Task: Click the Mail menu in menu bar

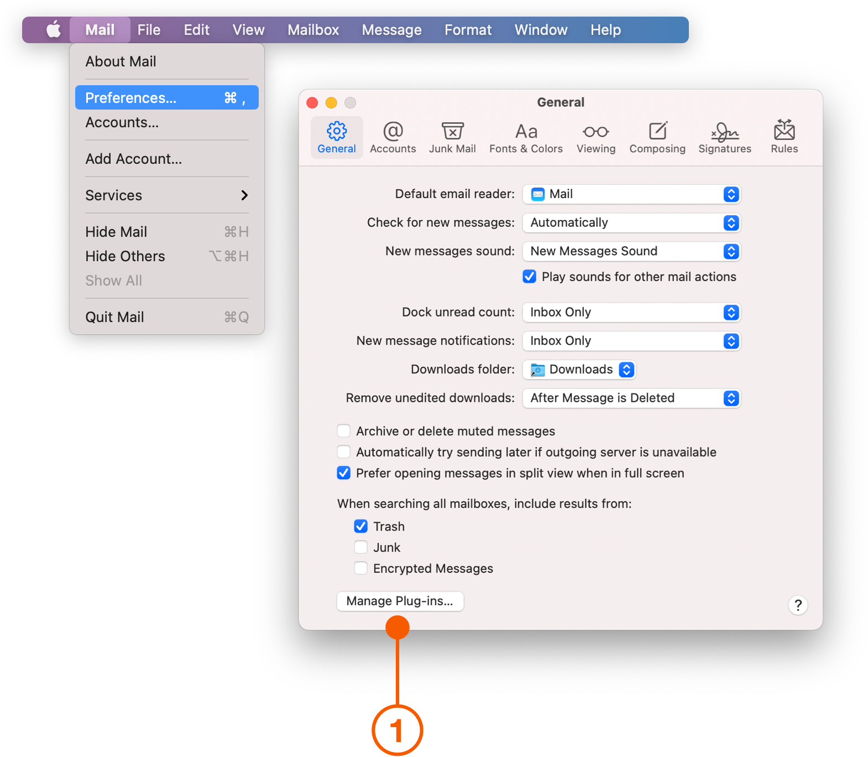Action: click(x=100, y=29)
